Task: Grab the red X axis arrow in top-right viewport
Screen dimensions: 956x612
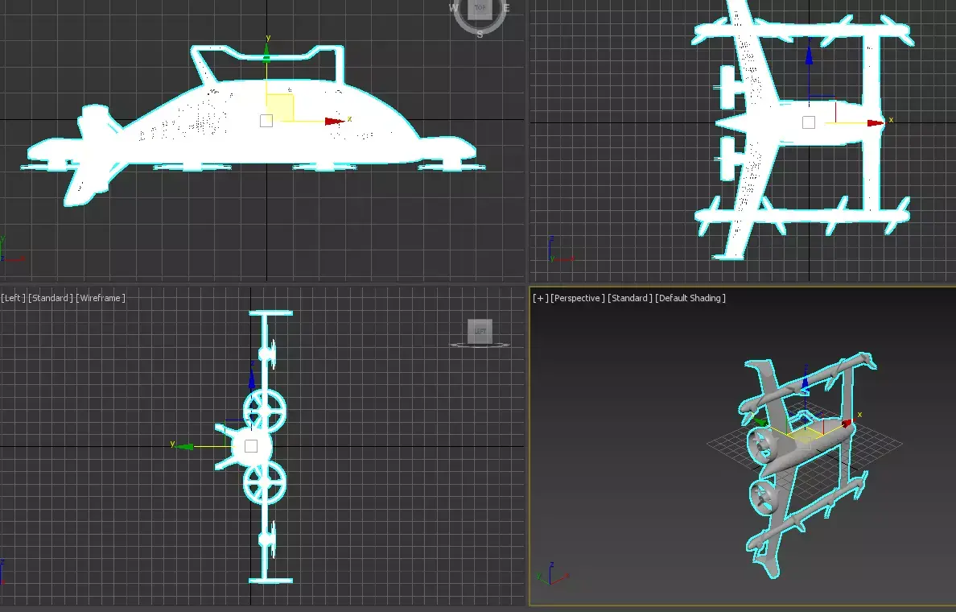Action: tap(876, 122)
